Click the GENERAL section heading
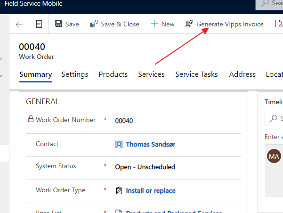This screenshot has width=283, height=213. pos(42,101)
